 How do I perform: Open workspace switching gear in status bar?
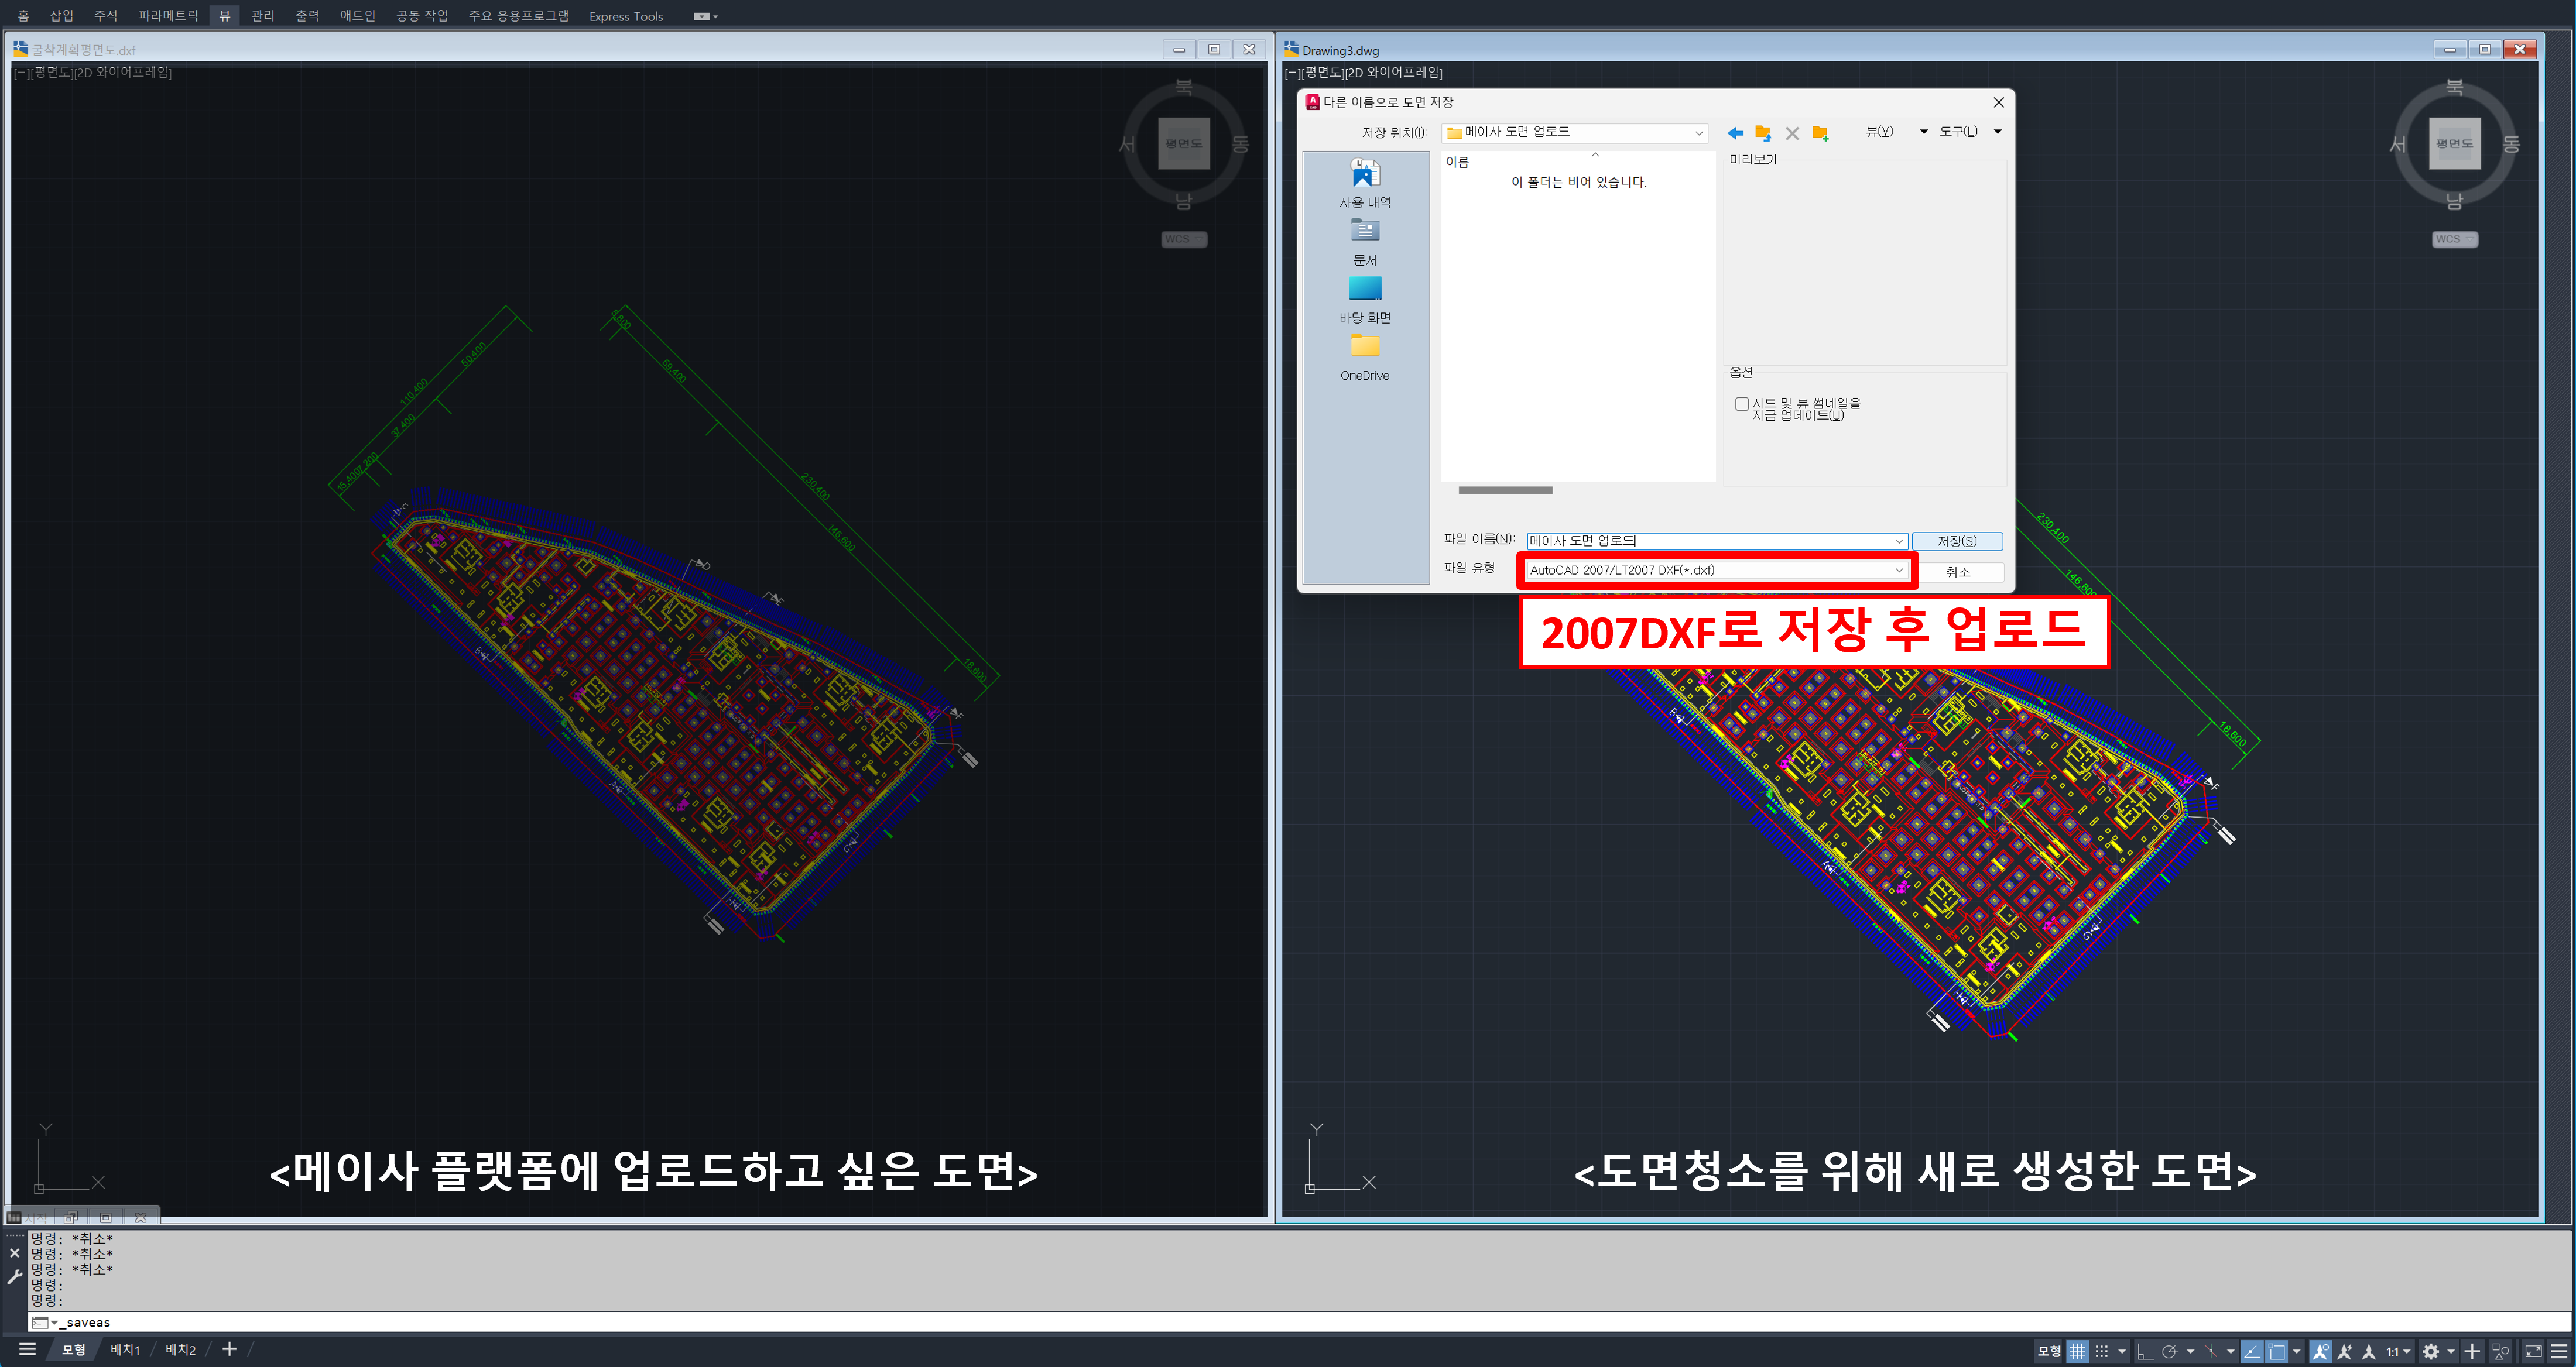(2431, 1352)
